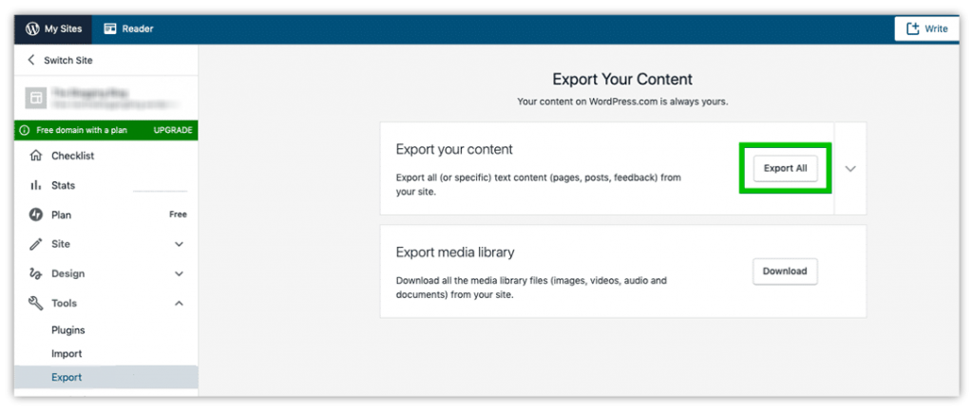
Task: Click the Plan Jetpack bolt icon
Action: coord(36,215)
